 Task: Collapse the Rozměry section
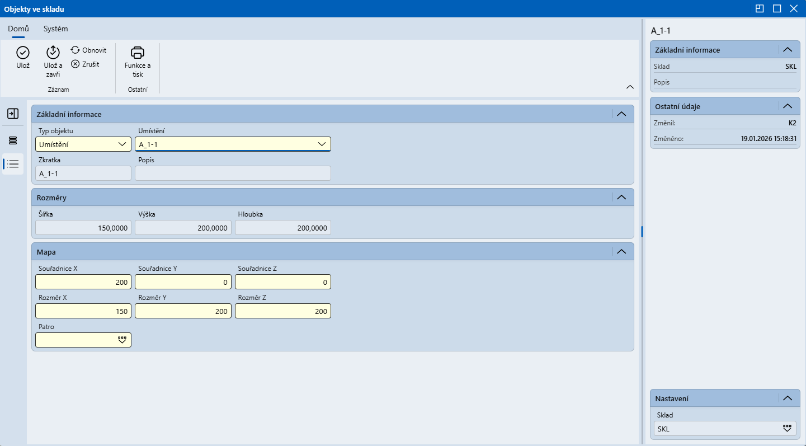pyautogui.click(x=621, y=198)
